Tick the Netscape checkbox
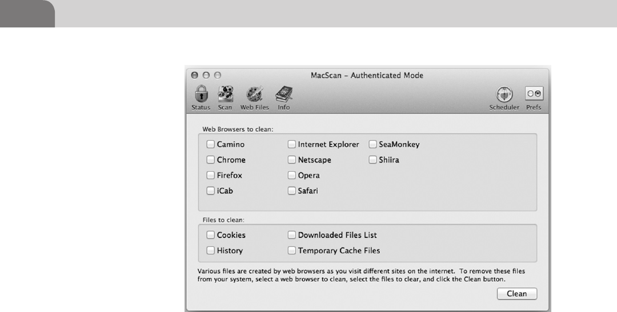617x312 pixels. (291, 160)
